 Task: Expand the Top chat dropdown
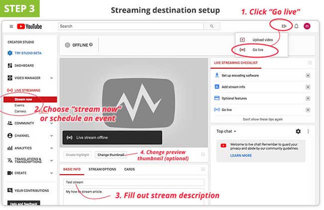point(226,131)
